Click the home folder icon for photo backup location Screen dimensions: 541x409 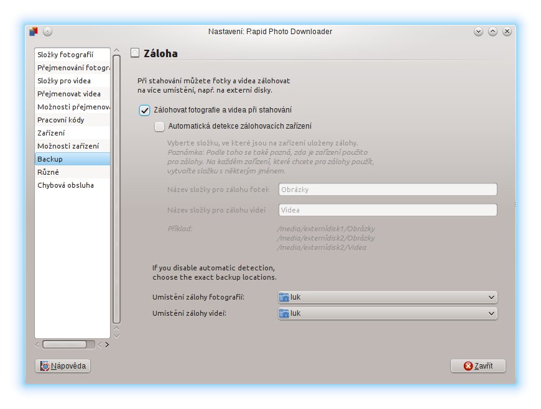[x=284, y=297]
